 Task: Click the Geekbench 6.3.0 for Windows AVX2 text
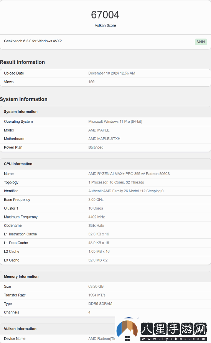point(33,41)
